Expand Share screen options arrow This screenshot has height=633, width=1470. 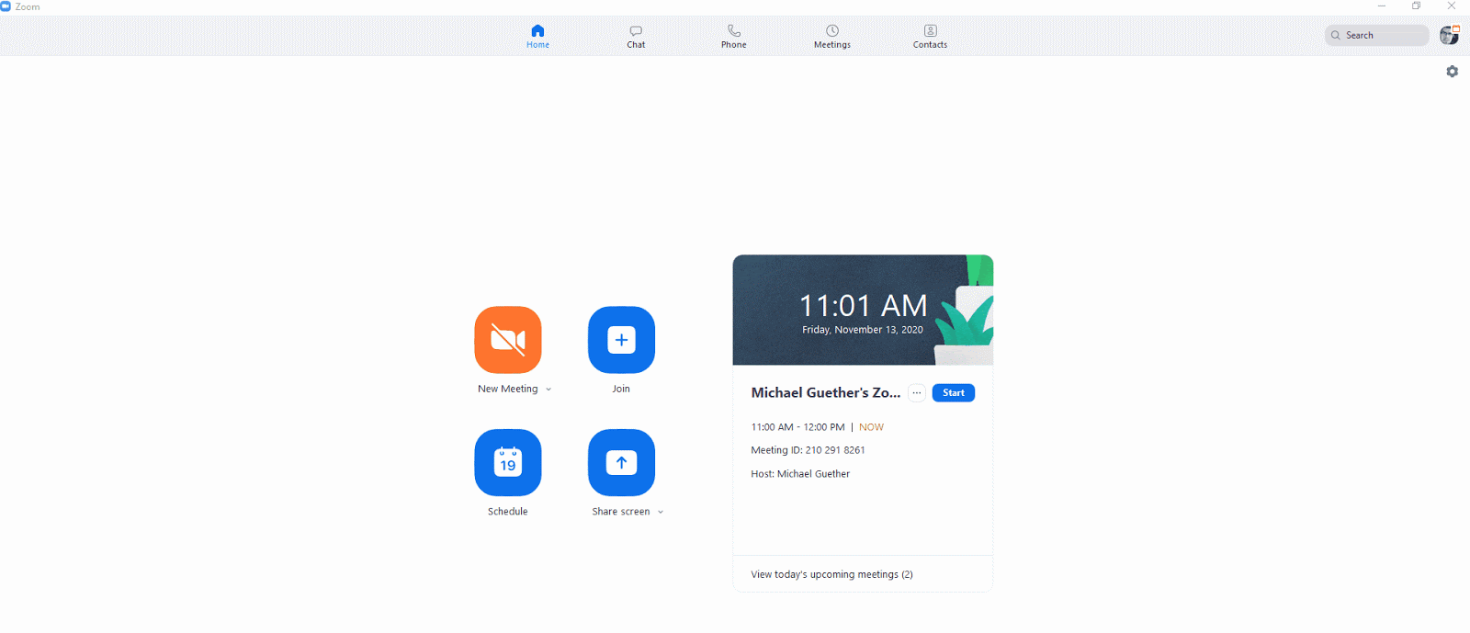660,513
